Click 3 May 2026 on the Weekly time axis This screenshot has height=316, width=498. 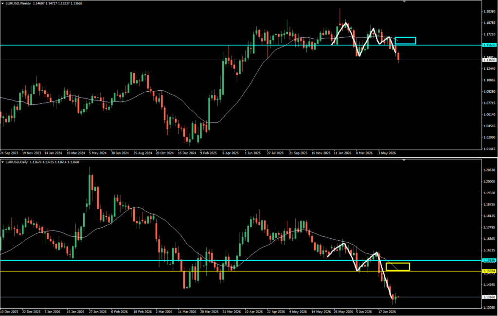point(387,153)
